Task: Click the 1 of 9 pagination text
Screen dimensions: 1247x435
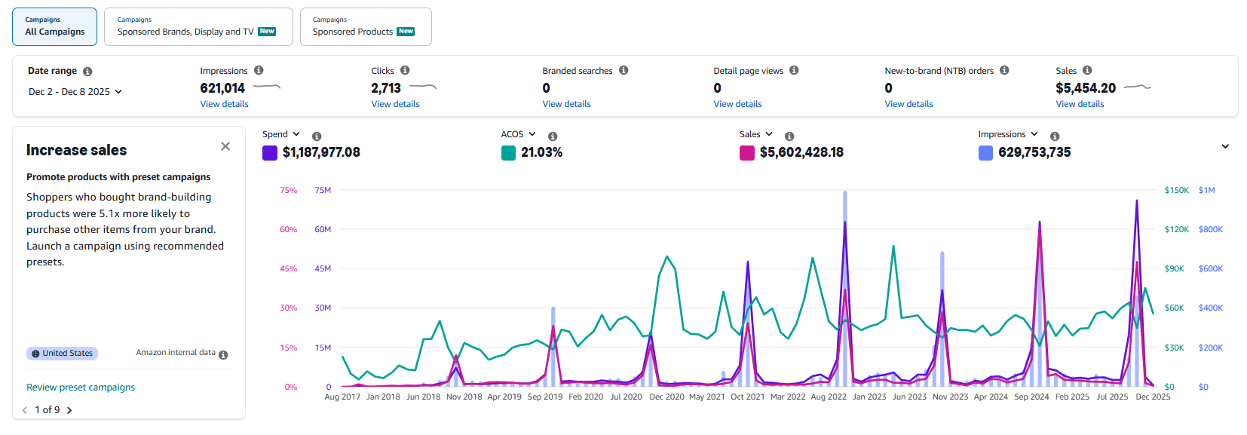Action: tap(47, 410)
